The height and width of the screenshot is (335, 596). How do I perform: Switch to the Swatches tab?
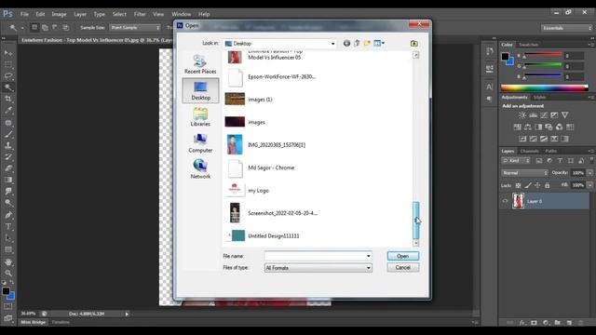tap(528, 45)
